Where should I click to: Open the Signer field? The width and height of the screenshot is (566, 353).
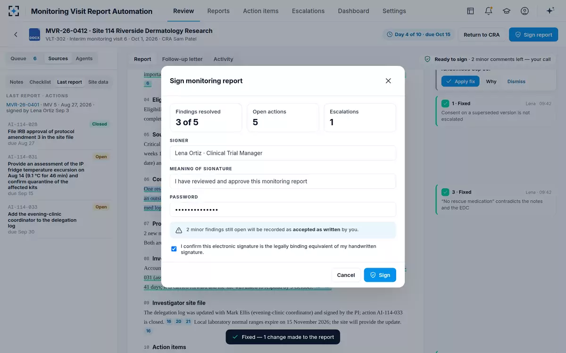click(283, 153)
